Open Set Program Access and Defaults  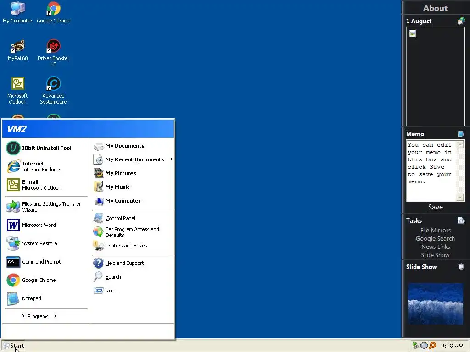tap(133, 232)
